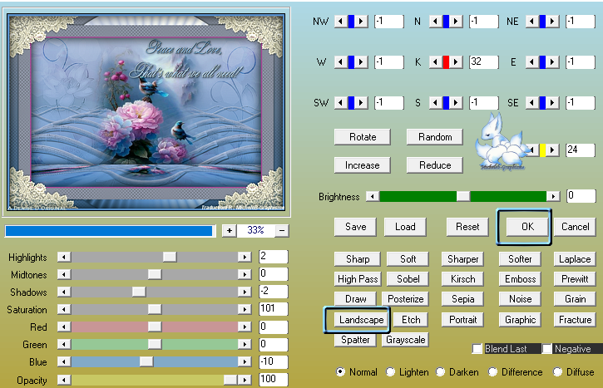Click the E left arrow
The width and height of the screenshot is (603, 388).
point(531,61)
